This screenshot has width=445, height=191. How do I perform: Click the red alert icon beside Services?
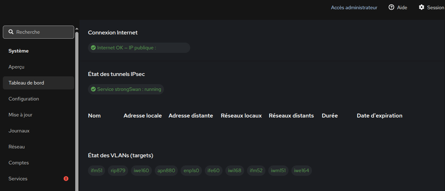[x=66, y=179]
